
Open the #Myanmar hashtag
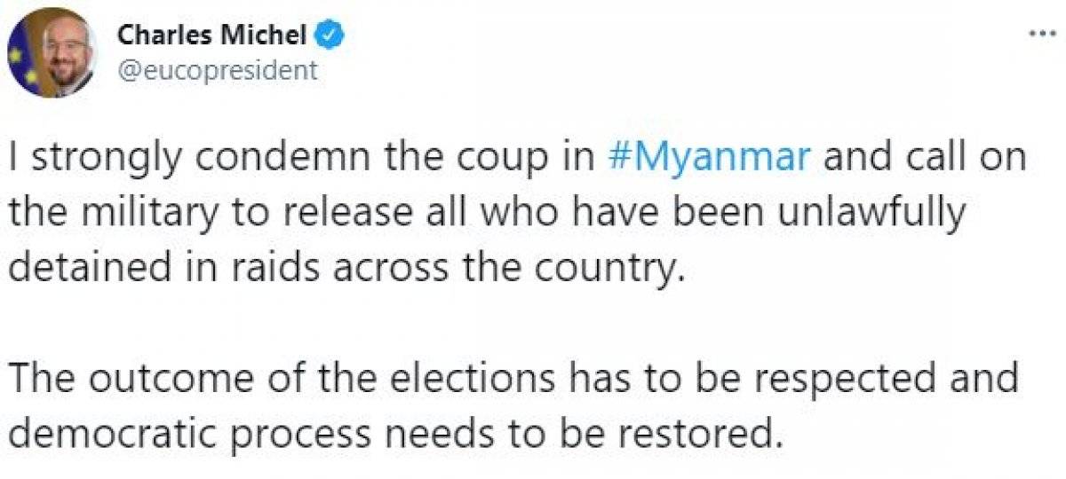coord(711,156)
